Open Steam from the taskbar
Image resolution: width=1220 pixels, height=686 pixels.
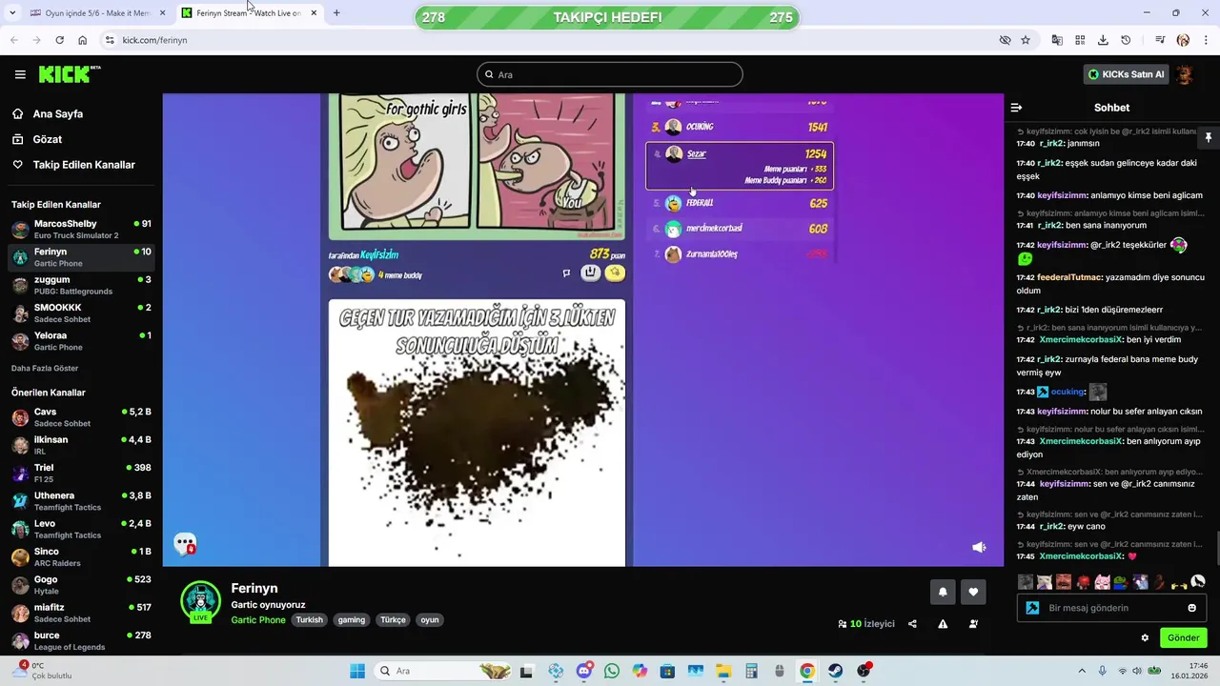click(835, 671)
